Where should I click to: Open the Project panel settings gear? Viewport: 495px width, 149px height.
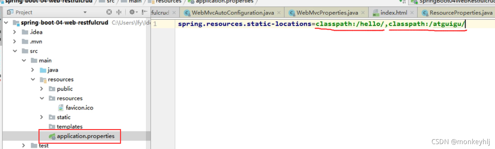(132, 12)
